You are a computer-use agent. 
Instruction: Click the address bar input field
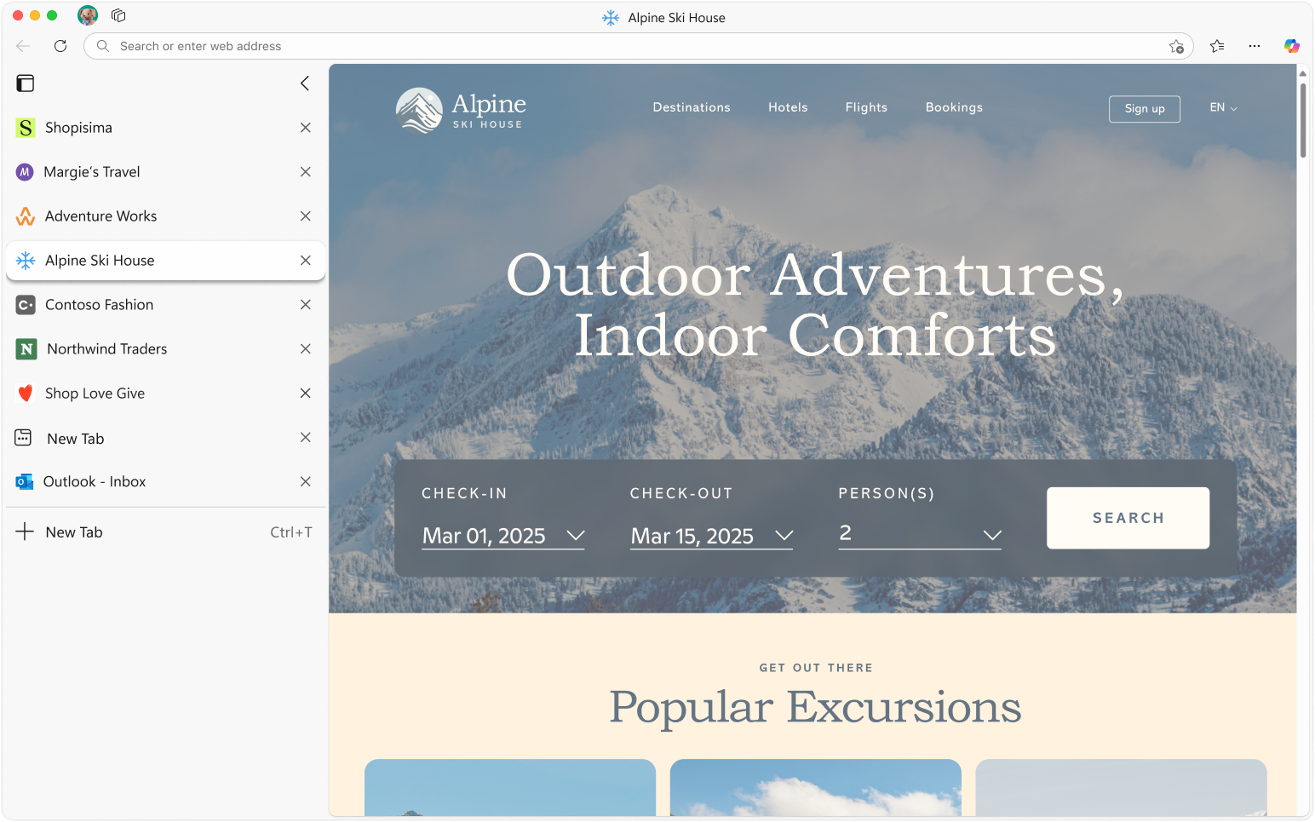[639, 46]
